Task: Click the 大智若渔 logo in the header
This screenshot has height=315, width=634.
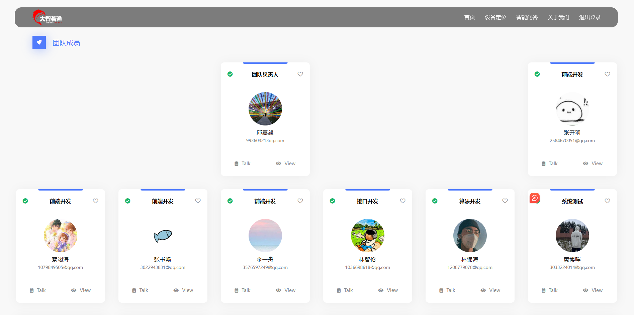Action: 47,17
